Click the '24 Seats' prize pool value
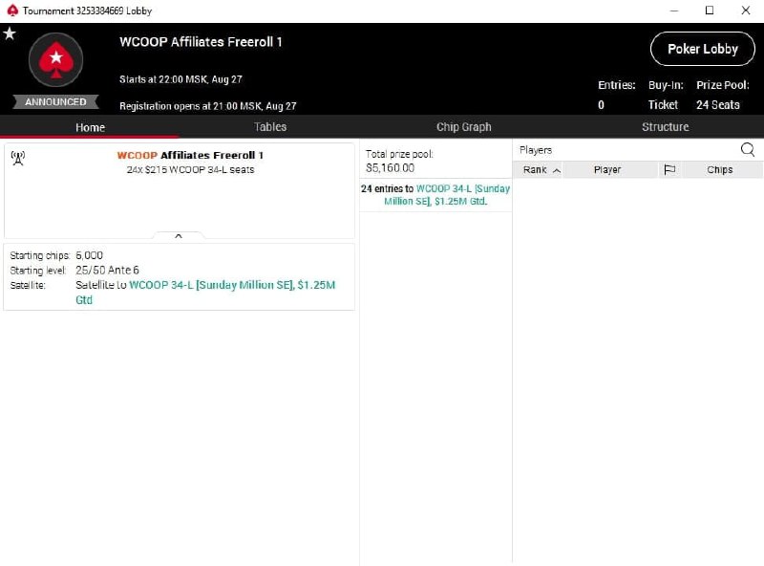Image resolution: width=764 pixels, height=566 pixels. (718, 104)
